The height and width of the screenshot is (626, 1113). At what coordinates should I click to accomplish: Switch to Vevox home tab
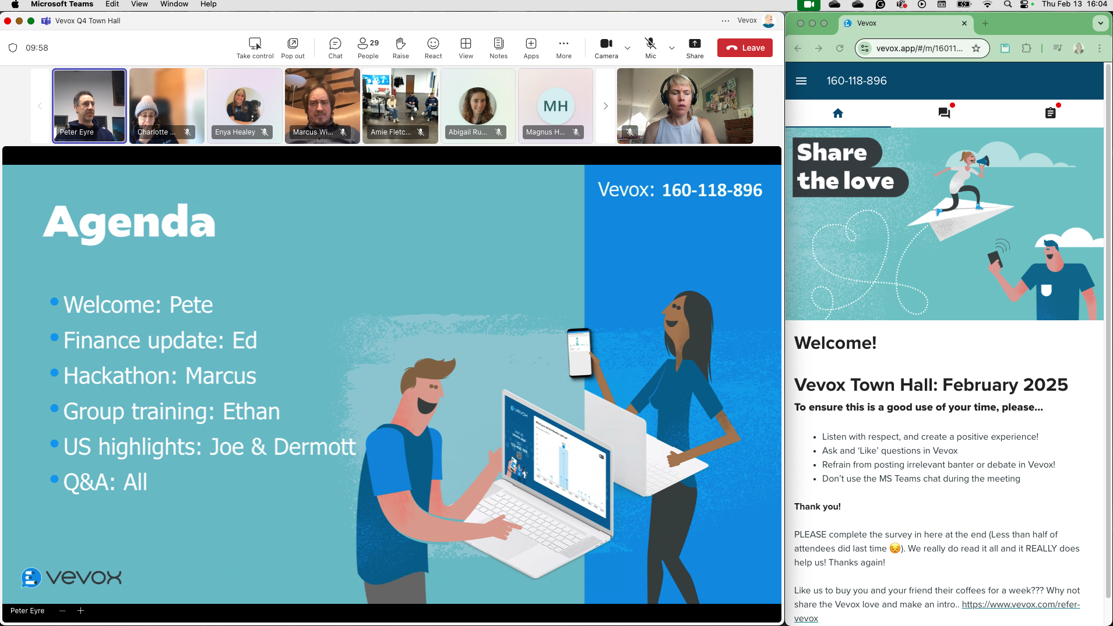tap(838, 113)
